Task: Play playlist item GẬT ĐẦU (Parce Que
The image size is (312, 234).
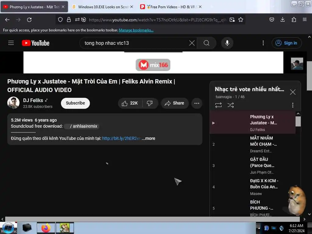Action: pyautogui.click(x=253, y=165)
